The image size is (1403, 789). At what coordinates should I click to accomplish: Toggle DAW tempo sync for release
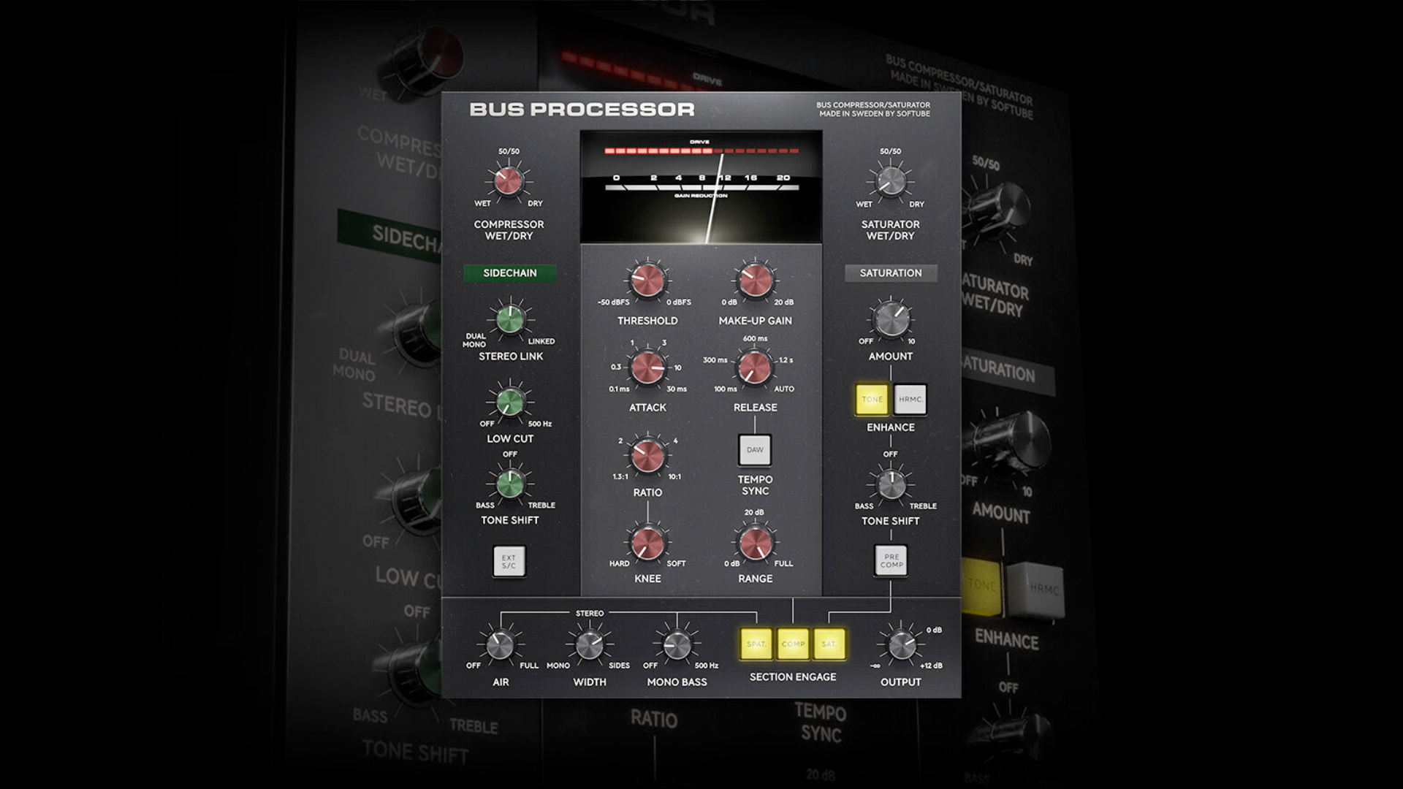tap(754, 450)
